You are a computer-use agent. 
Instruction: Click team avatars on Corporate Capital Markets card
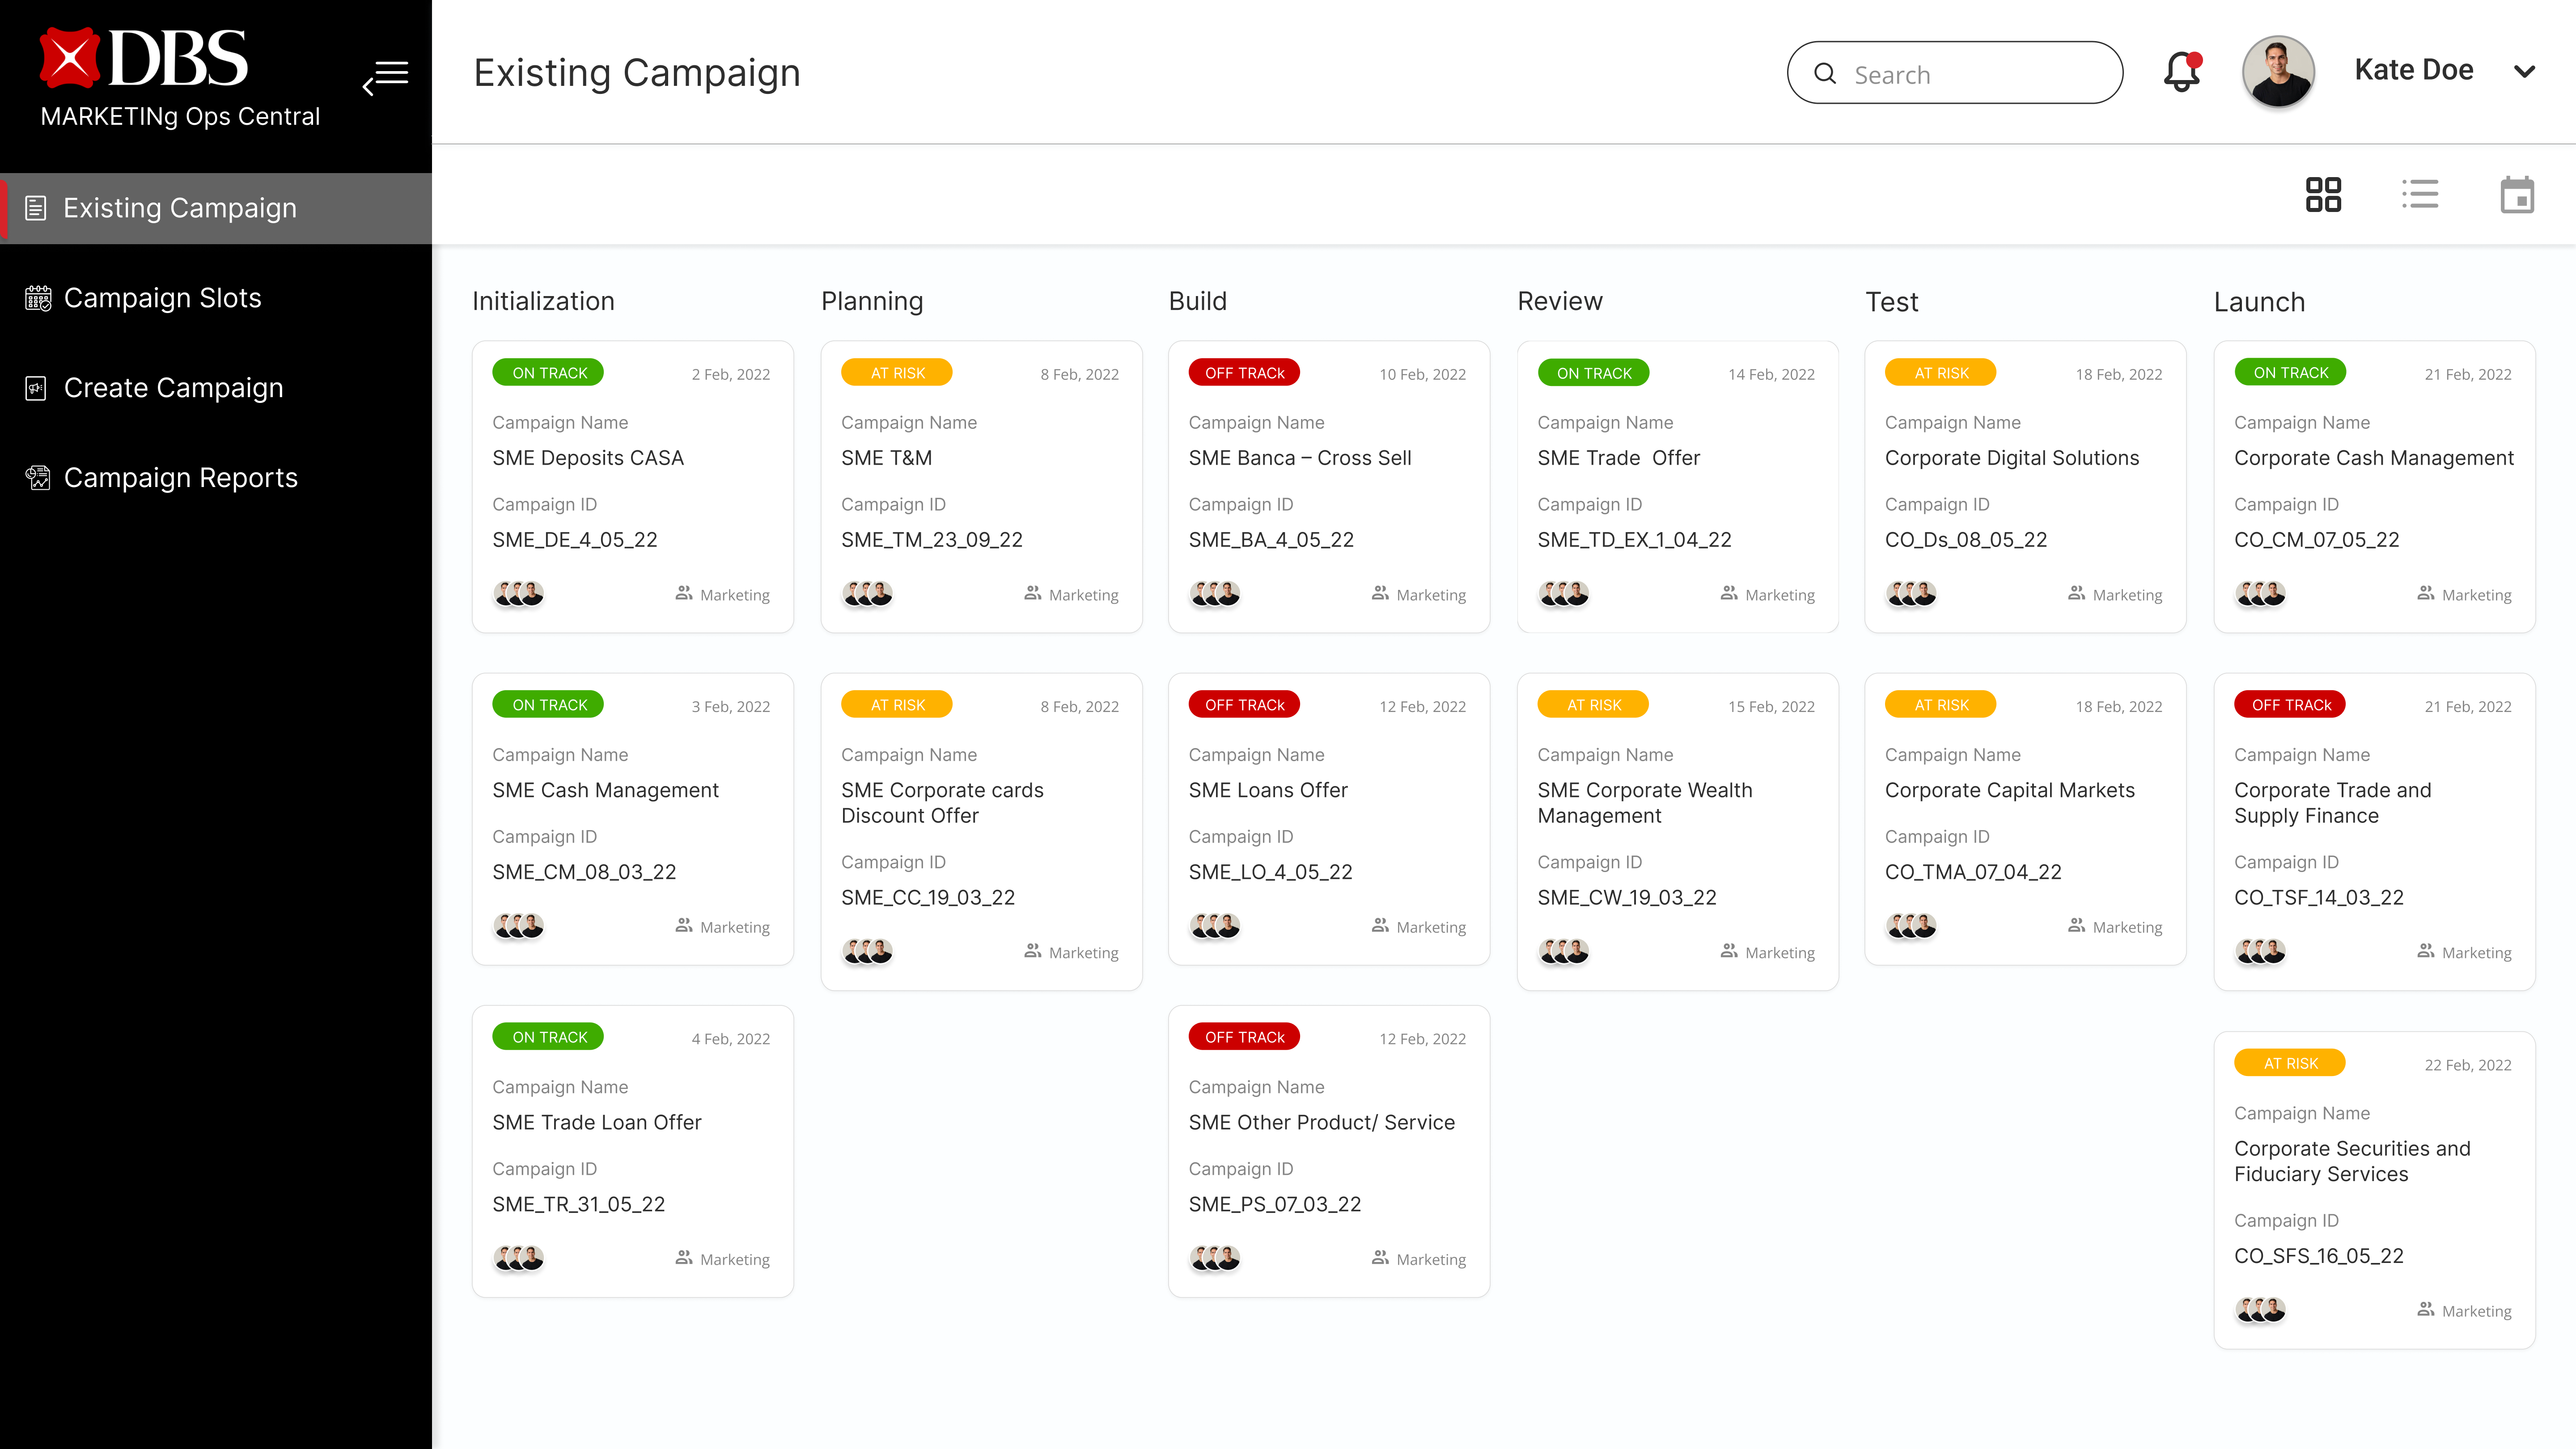point(1911,926)
